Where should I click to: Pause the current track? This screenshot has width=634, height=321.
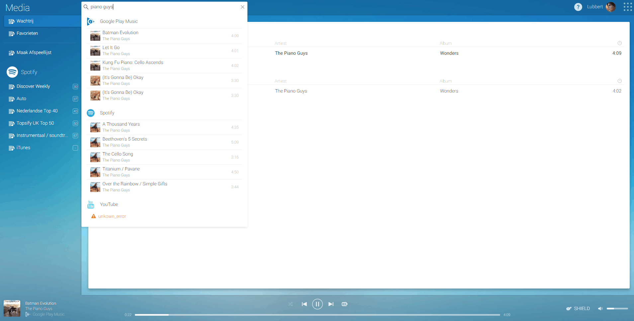click(x=317, y=304)
